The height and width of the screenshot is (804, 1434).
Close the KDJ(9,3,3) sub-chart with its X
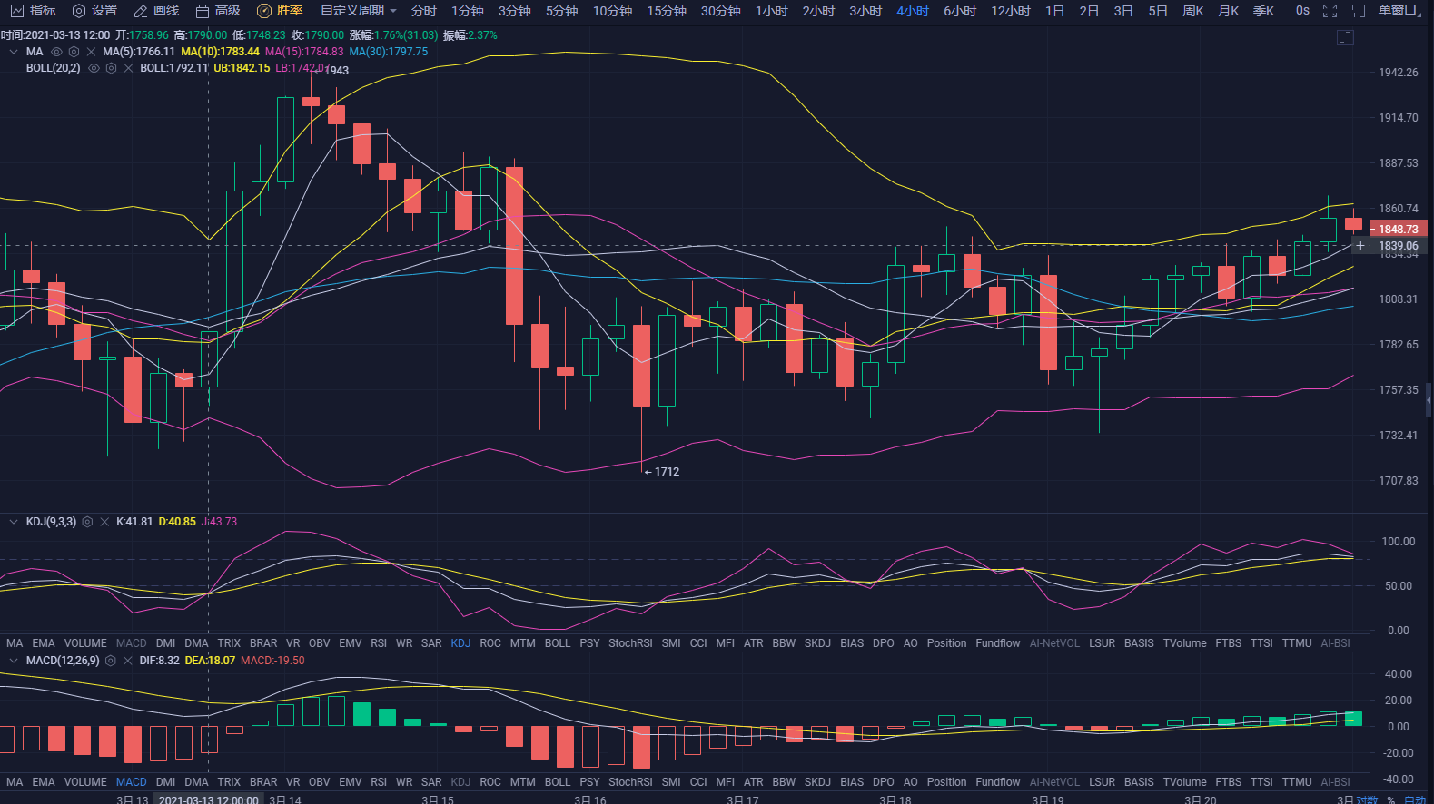click(104, 522)
